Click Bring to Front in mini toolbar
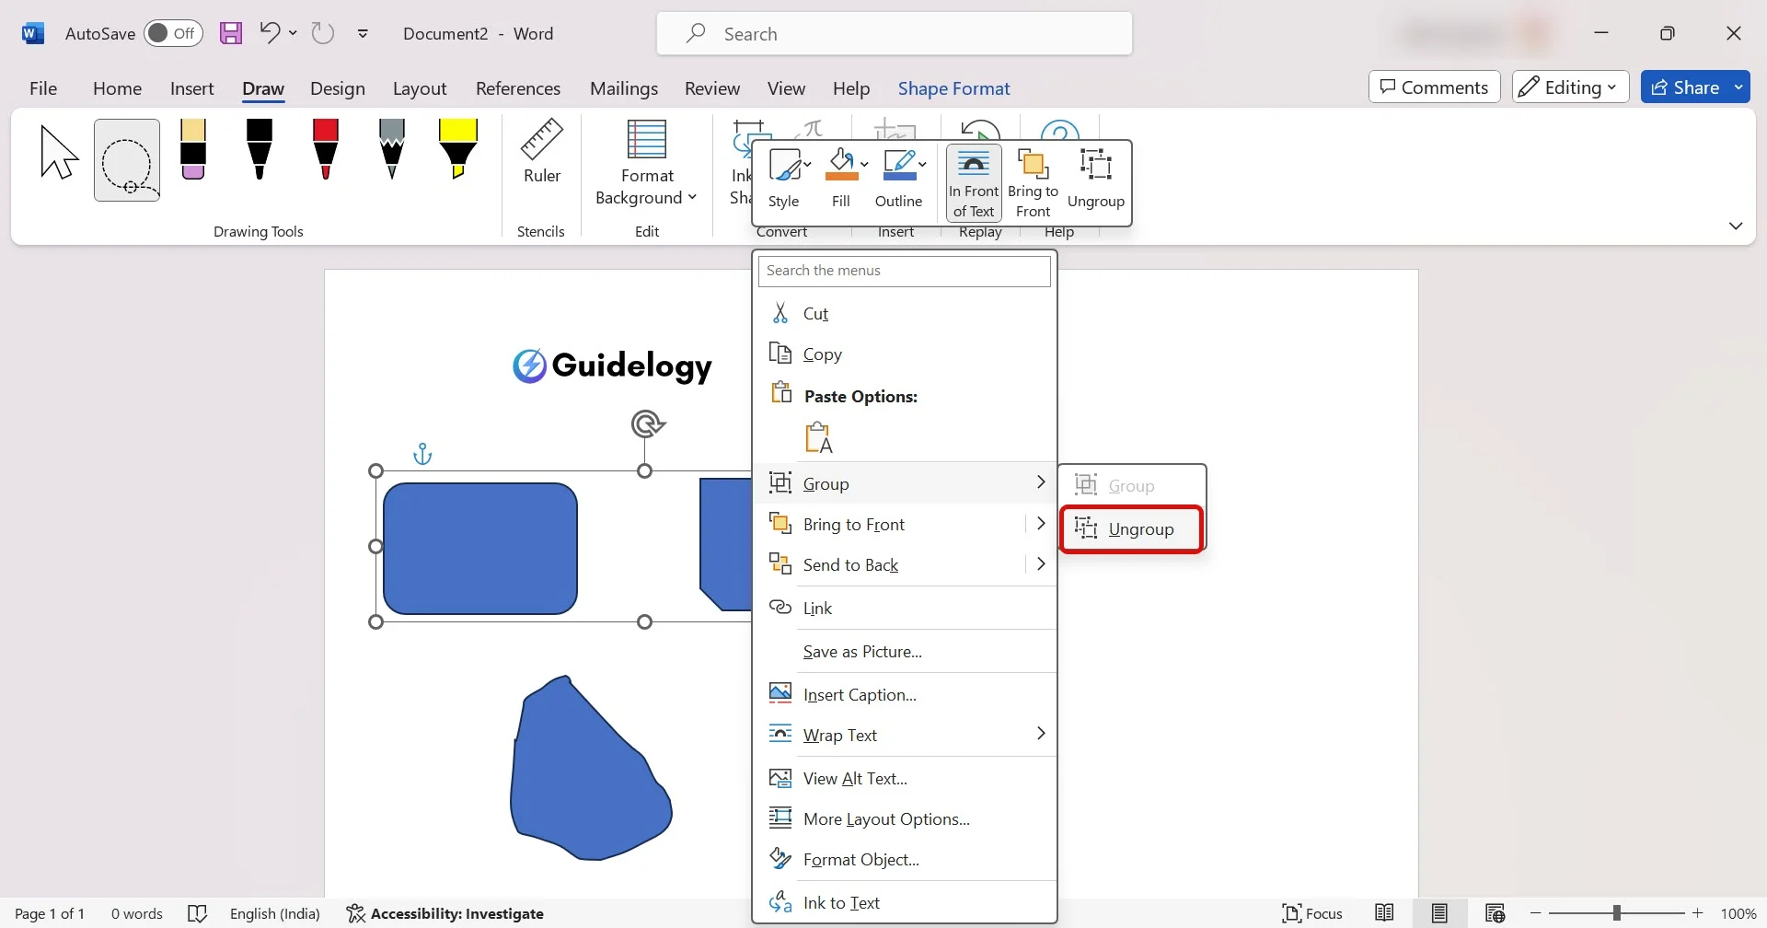The height and width of the screenshot is (928, 1767). click(x=1033, y=183)
